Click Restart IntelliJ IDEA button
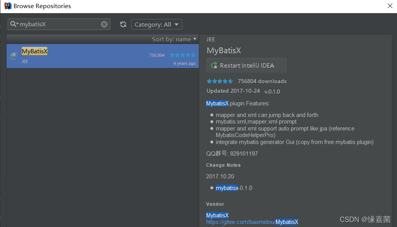 [246, 66]
